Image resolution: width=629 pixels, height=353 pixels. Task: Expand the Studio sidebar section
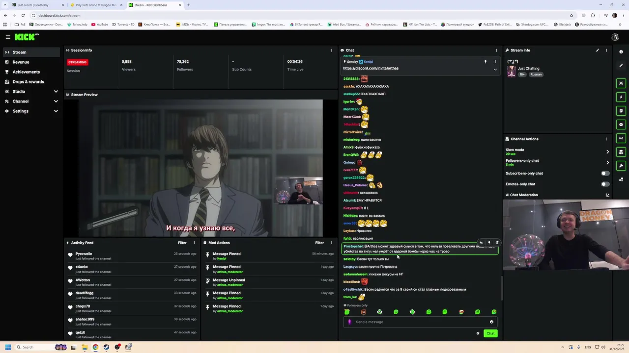[x=56, y=92]
